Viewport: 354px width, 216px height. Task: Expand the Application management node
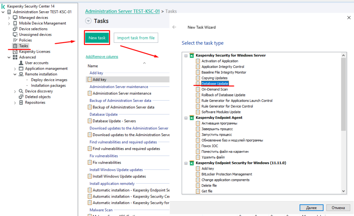(x=15, y=69)
